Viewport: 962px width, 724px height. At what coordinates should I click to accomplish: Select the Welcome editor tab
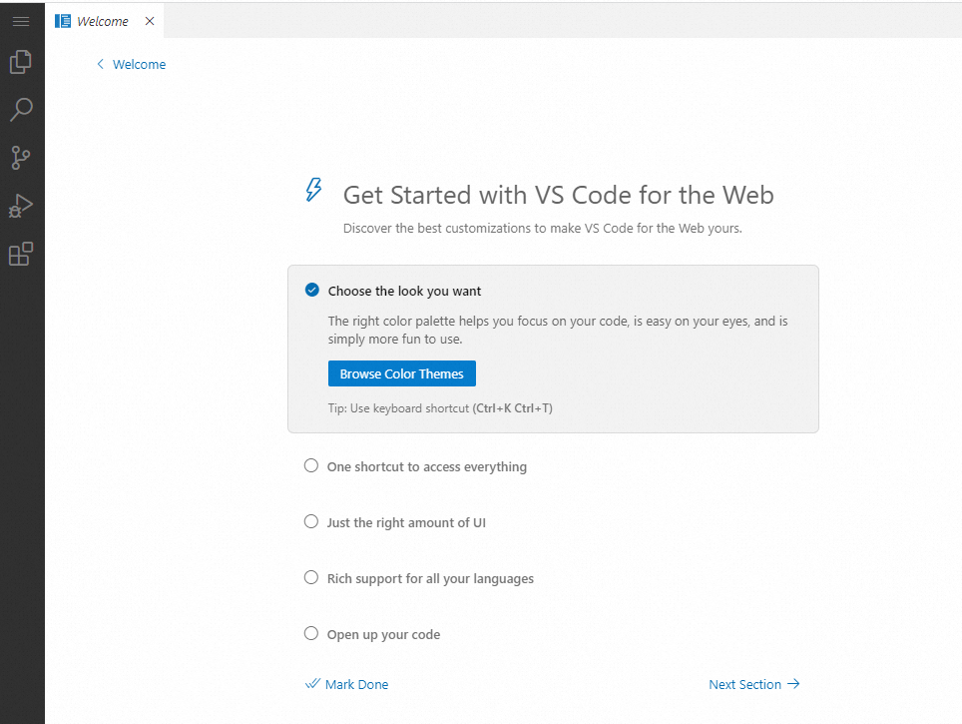pyautogui.click(x=103, y=21)
